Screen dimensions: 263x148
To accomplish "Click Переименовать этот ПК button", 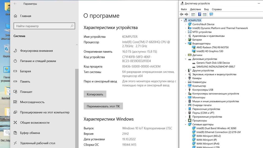I will 103,106.
